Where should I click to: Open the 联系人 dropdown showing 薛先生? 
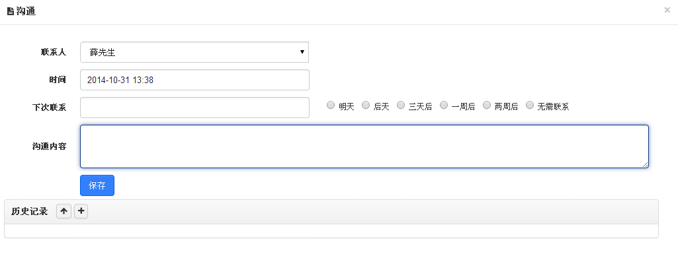194,52
